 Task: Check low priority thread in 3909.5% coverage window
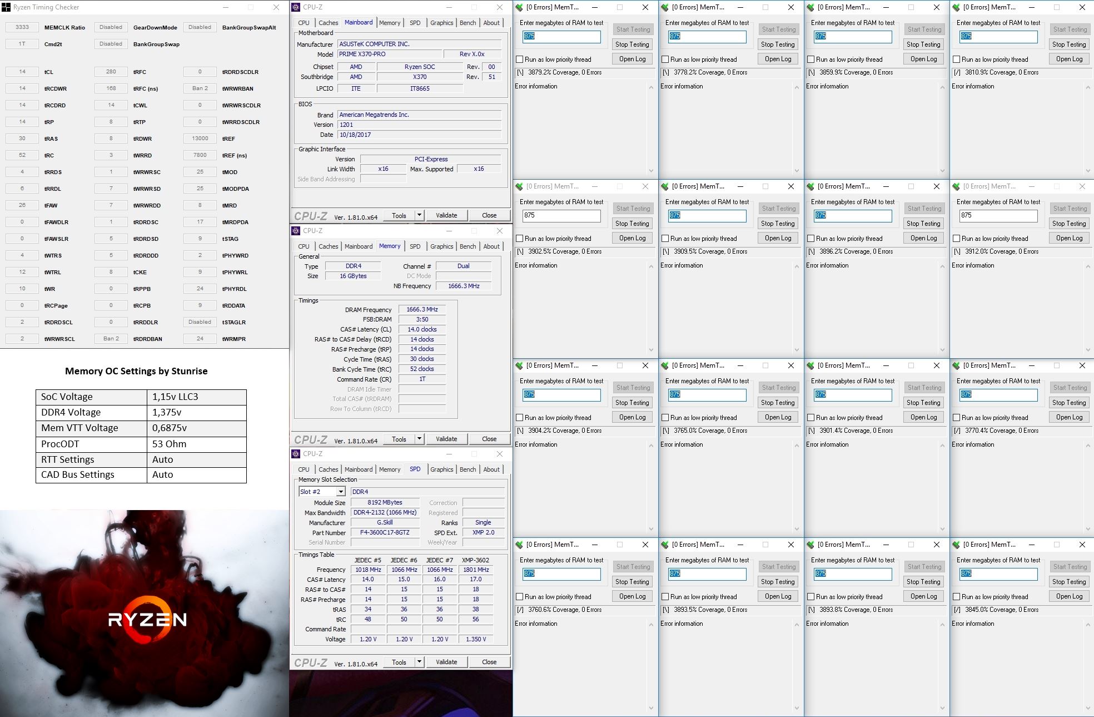click(665, 239)
